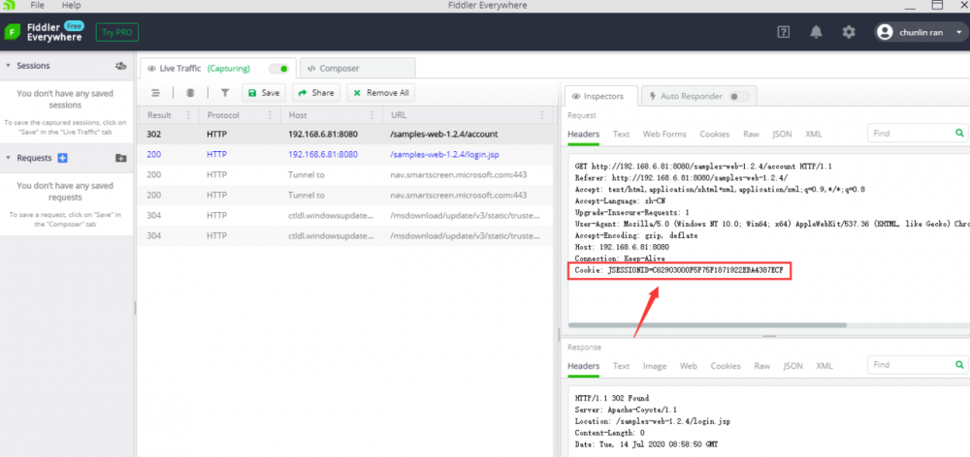The height and width of the screenshot is (457, 970).
Task: Select the Request Raw tab
Action: (x=751, y=134)
